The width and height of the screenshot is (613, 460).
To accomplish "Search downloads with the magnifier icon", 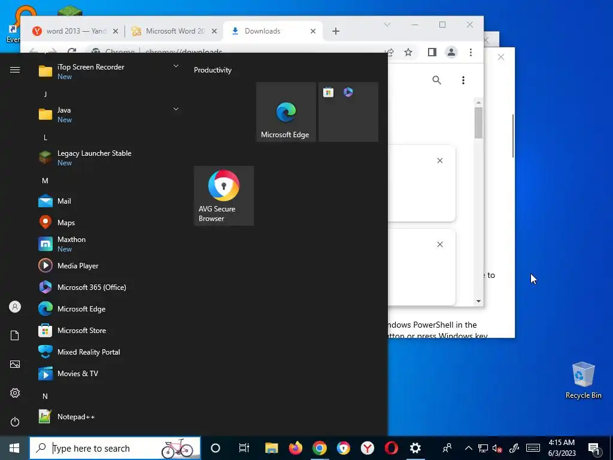I will click(436, 80).
